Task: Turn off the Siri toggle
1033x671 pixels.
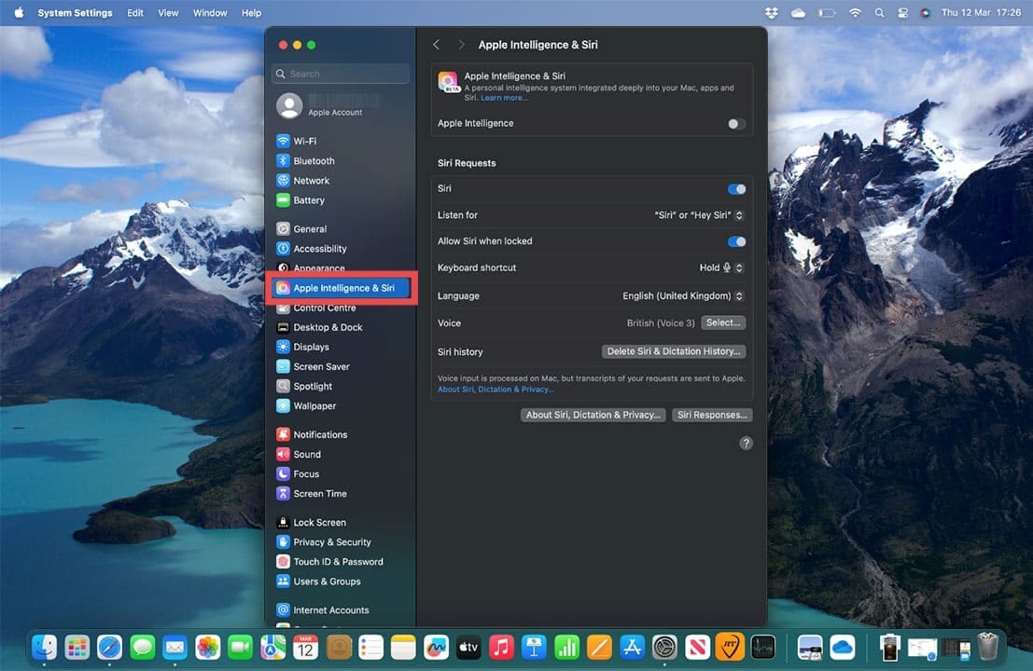Action: [x=736, y=189]
